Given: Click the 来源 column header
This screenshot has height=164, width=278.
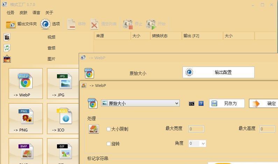Looking at the screenshot, I should pos(113,36).
